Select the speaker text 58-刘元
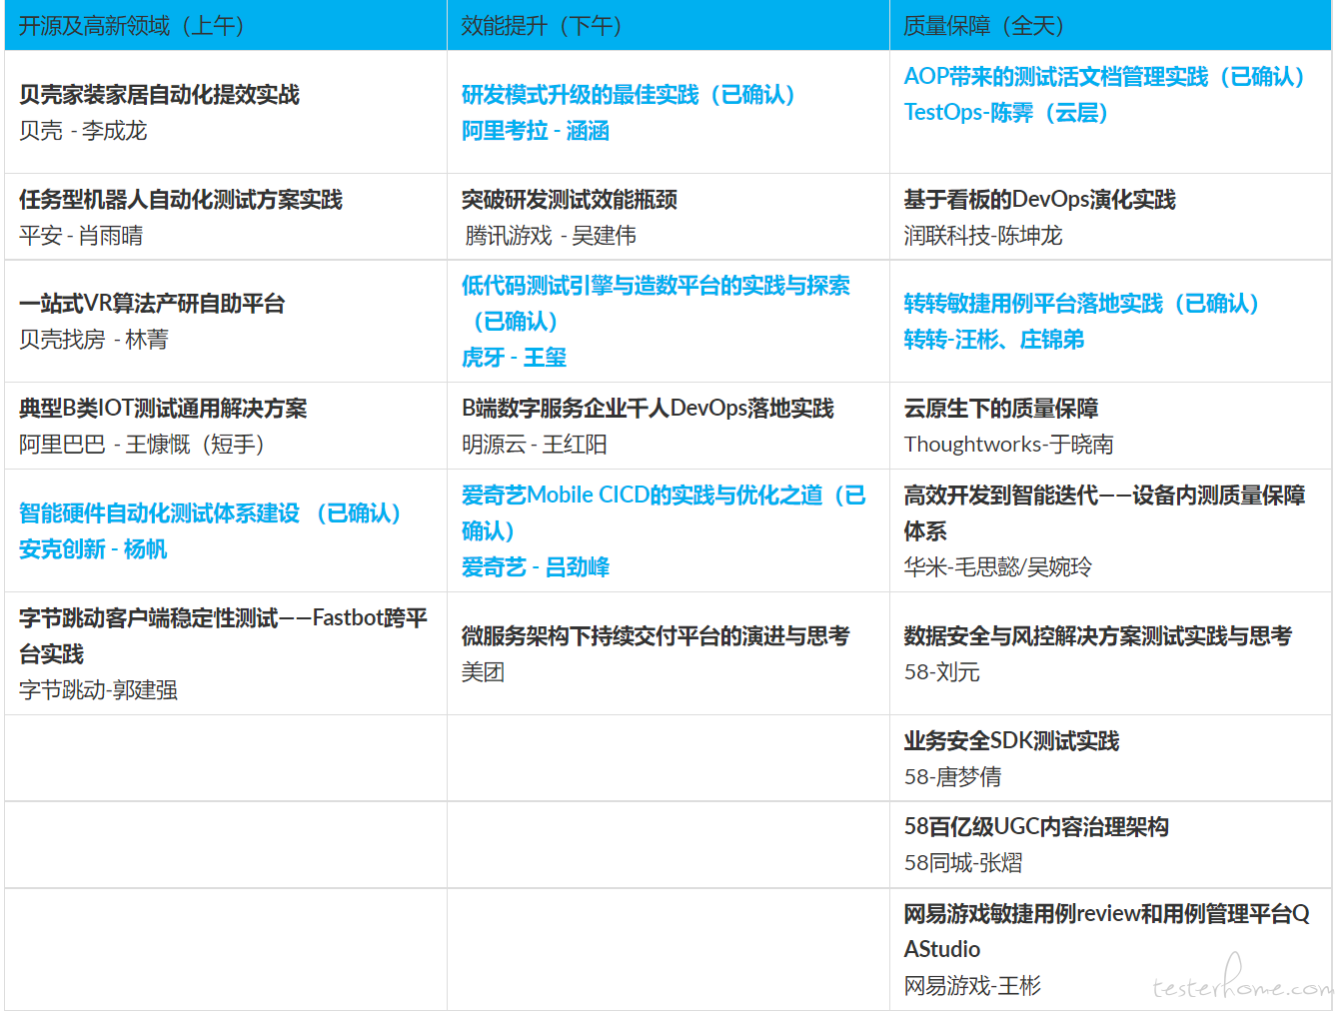This screenshot has width=1337, height=1016. click(942, 672)
